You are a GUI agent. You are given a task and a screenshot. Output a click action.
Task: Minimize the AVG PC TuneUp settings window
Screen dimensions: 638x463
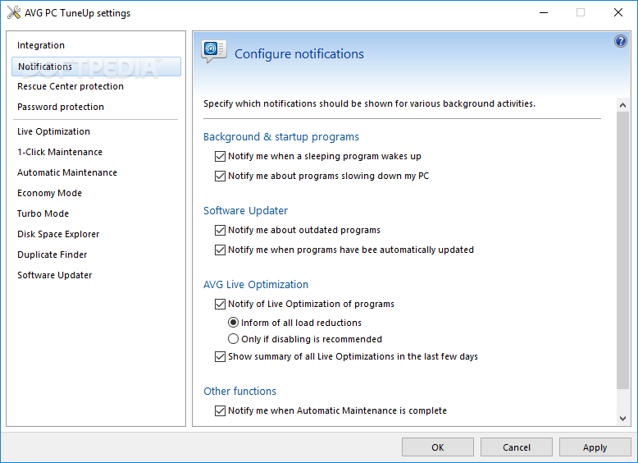tap(543, 12)
